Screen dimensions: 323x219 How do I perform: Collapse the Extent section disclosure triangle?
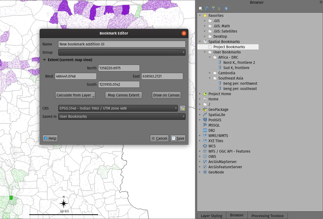point(45,60)
